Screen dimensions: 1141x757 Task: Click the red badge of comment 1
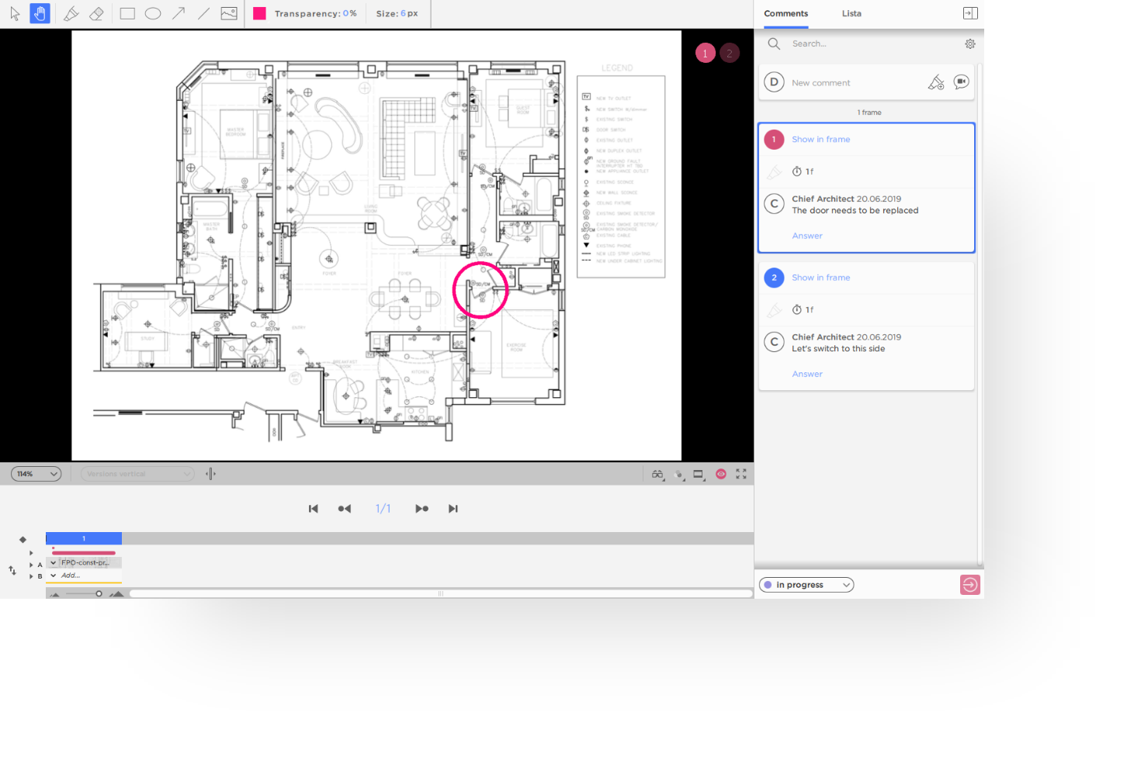tap(774, 140)
